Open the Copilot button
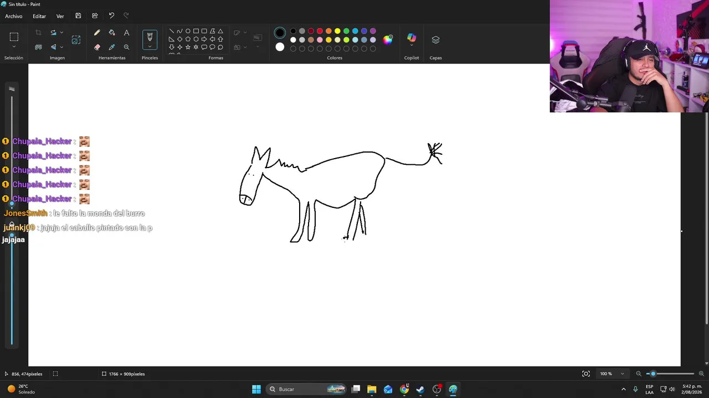 [412, 38]
